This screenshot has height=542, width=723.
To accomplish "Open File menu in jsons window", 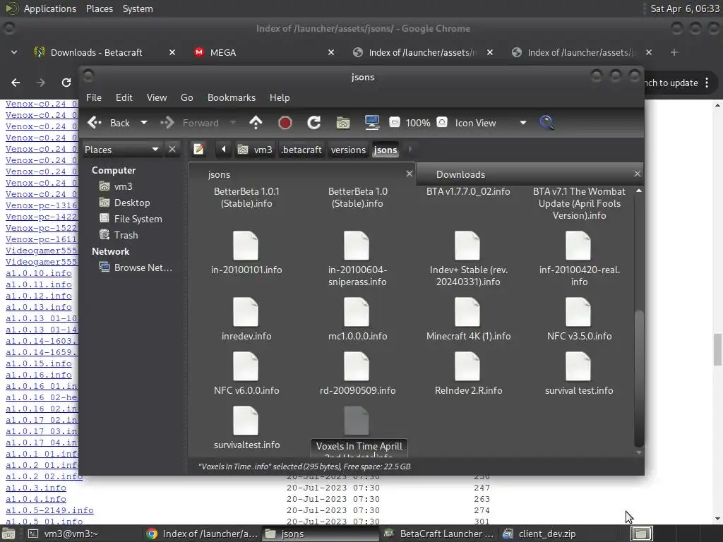I will (94, 97).
